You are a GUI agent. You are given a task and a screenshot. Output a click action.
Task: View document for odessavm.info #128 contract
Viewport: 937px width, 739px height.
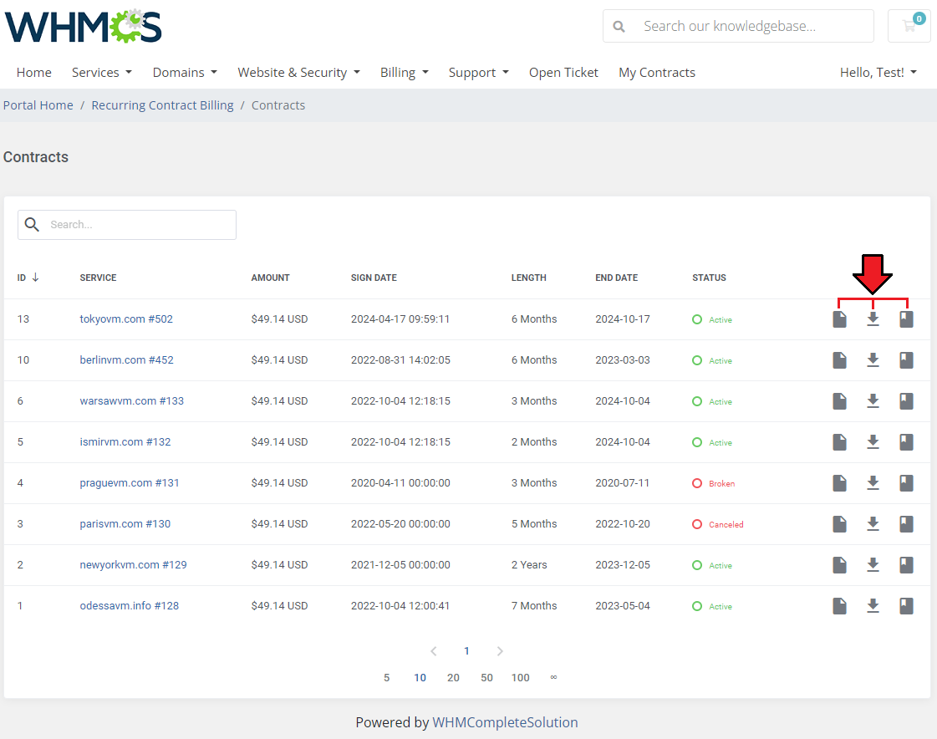pos(839,606)
